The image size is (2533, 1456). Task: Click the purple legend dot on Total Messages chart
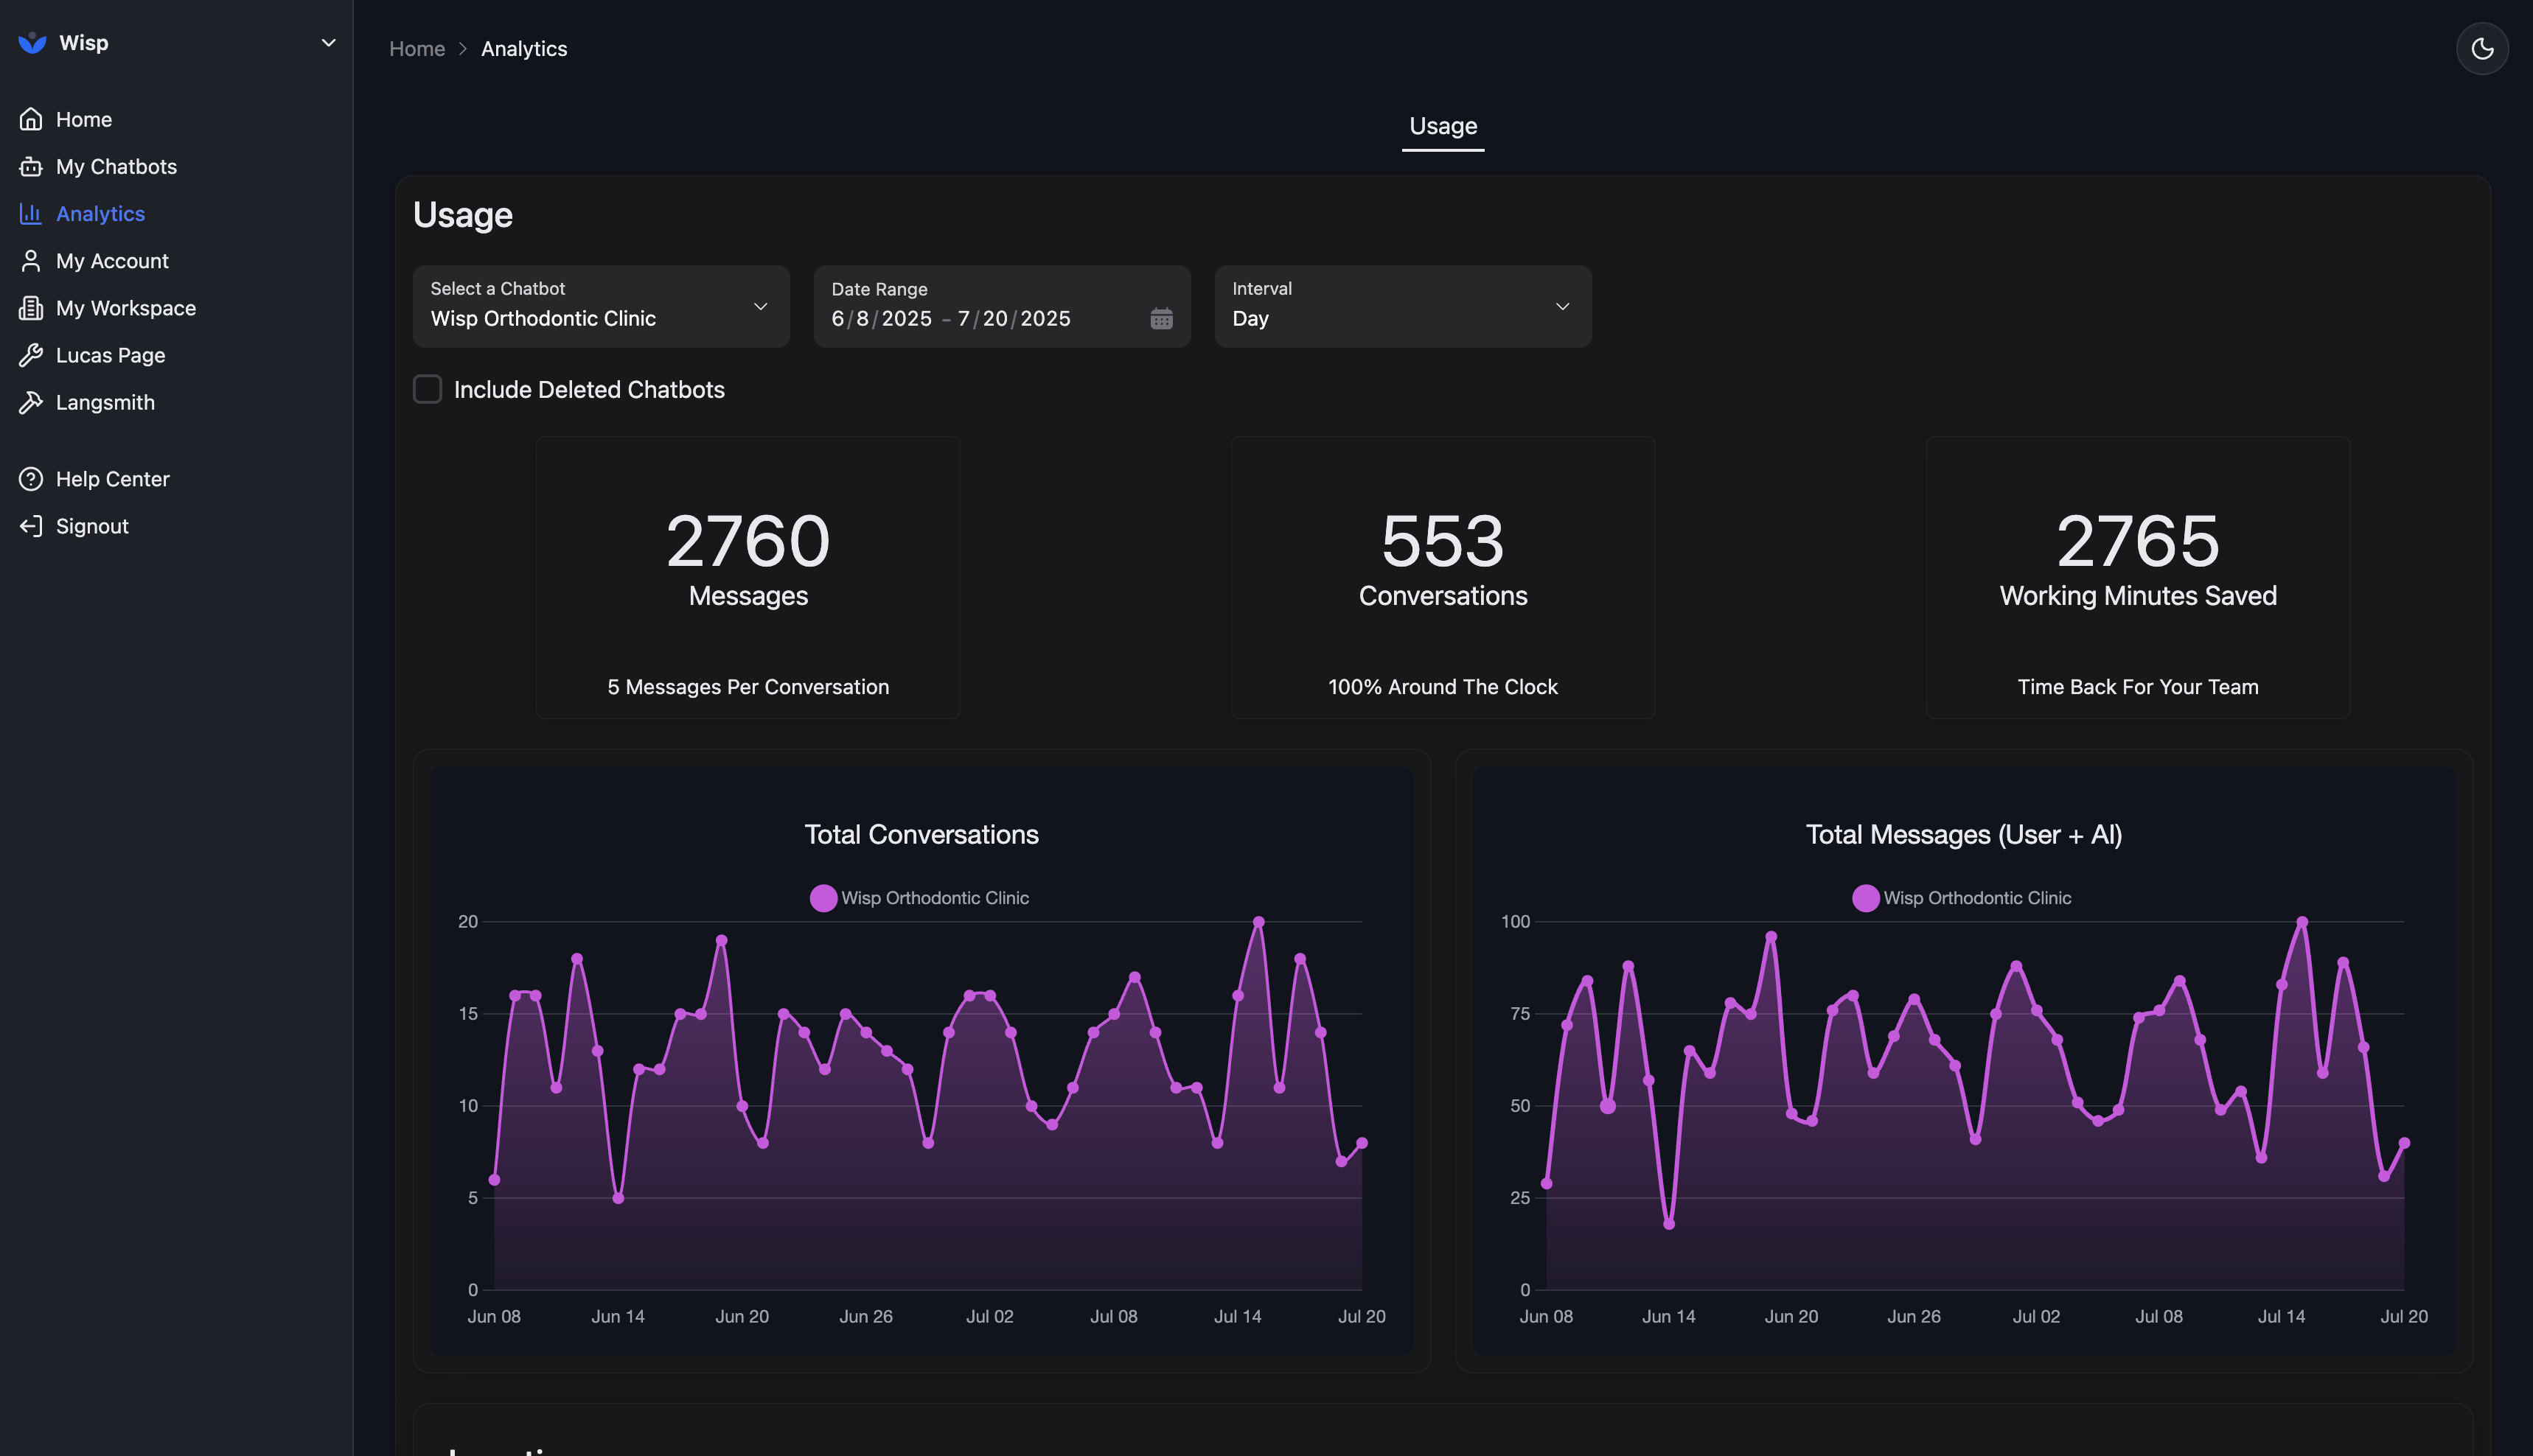coord(1865,897)
